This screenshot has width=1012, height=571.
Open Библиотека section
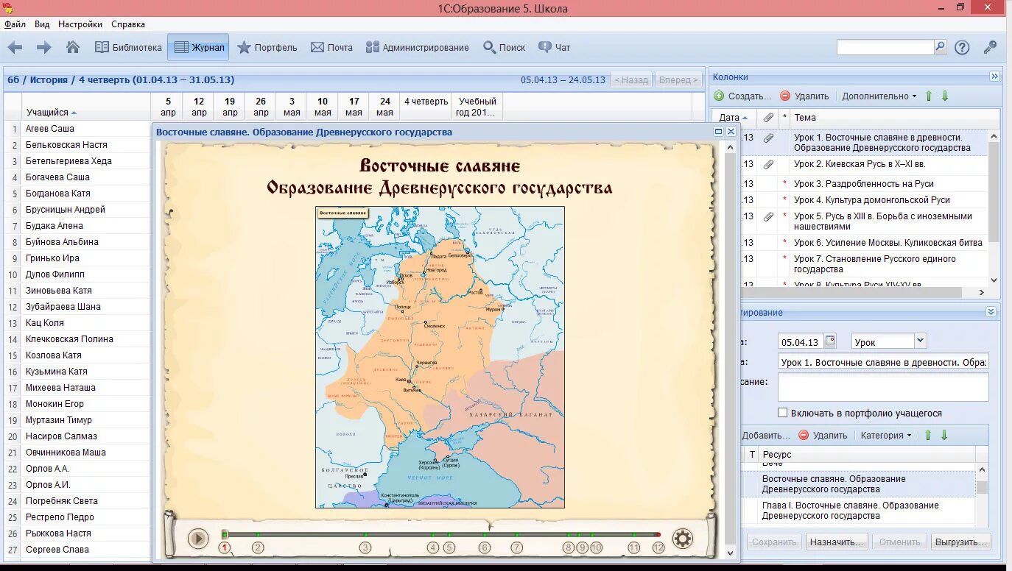(128, 47)
